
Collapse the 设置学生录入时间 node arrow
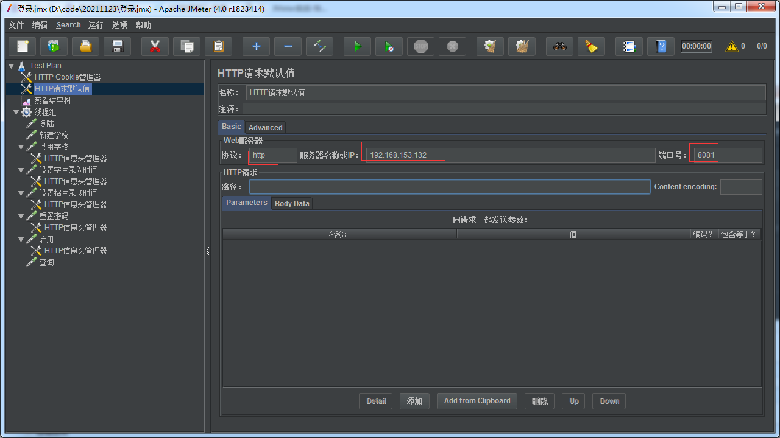point(21,170)
